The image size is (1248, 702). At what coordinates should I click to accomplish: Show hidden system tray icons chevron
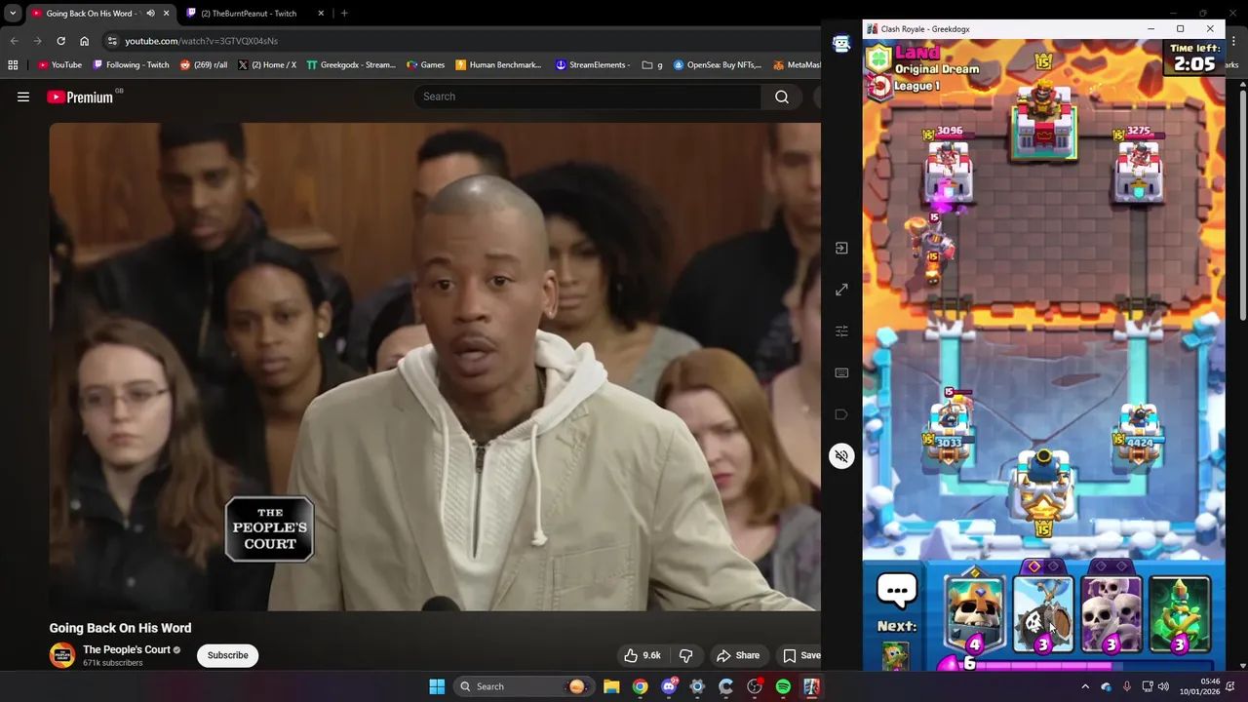point(1085,686)
